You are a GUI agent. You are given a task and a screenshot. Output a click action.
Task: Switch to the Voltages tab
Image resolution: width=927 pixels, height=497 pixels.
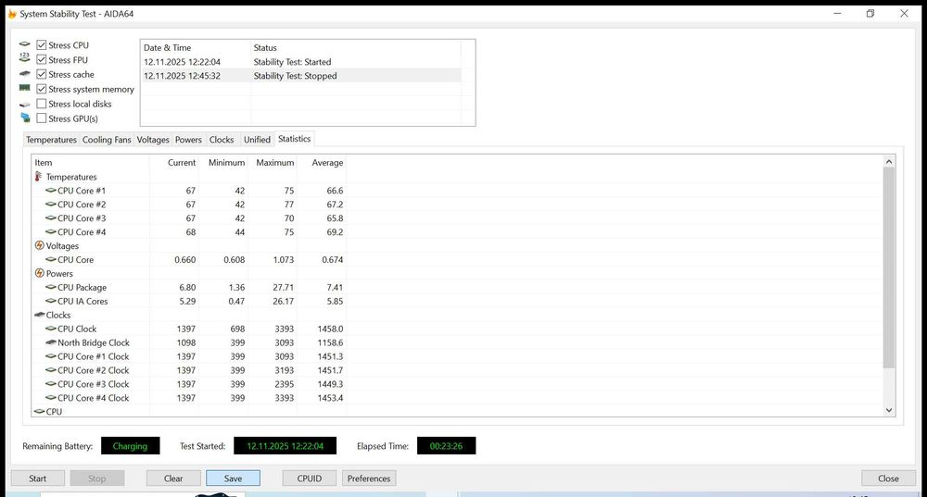[153, 140]
